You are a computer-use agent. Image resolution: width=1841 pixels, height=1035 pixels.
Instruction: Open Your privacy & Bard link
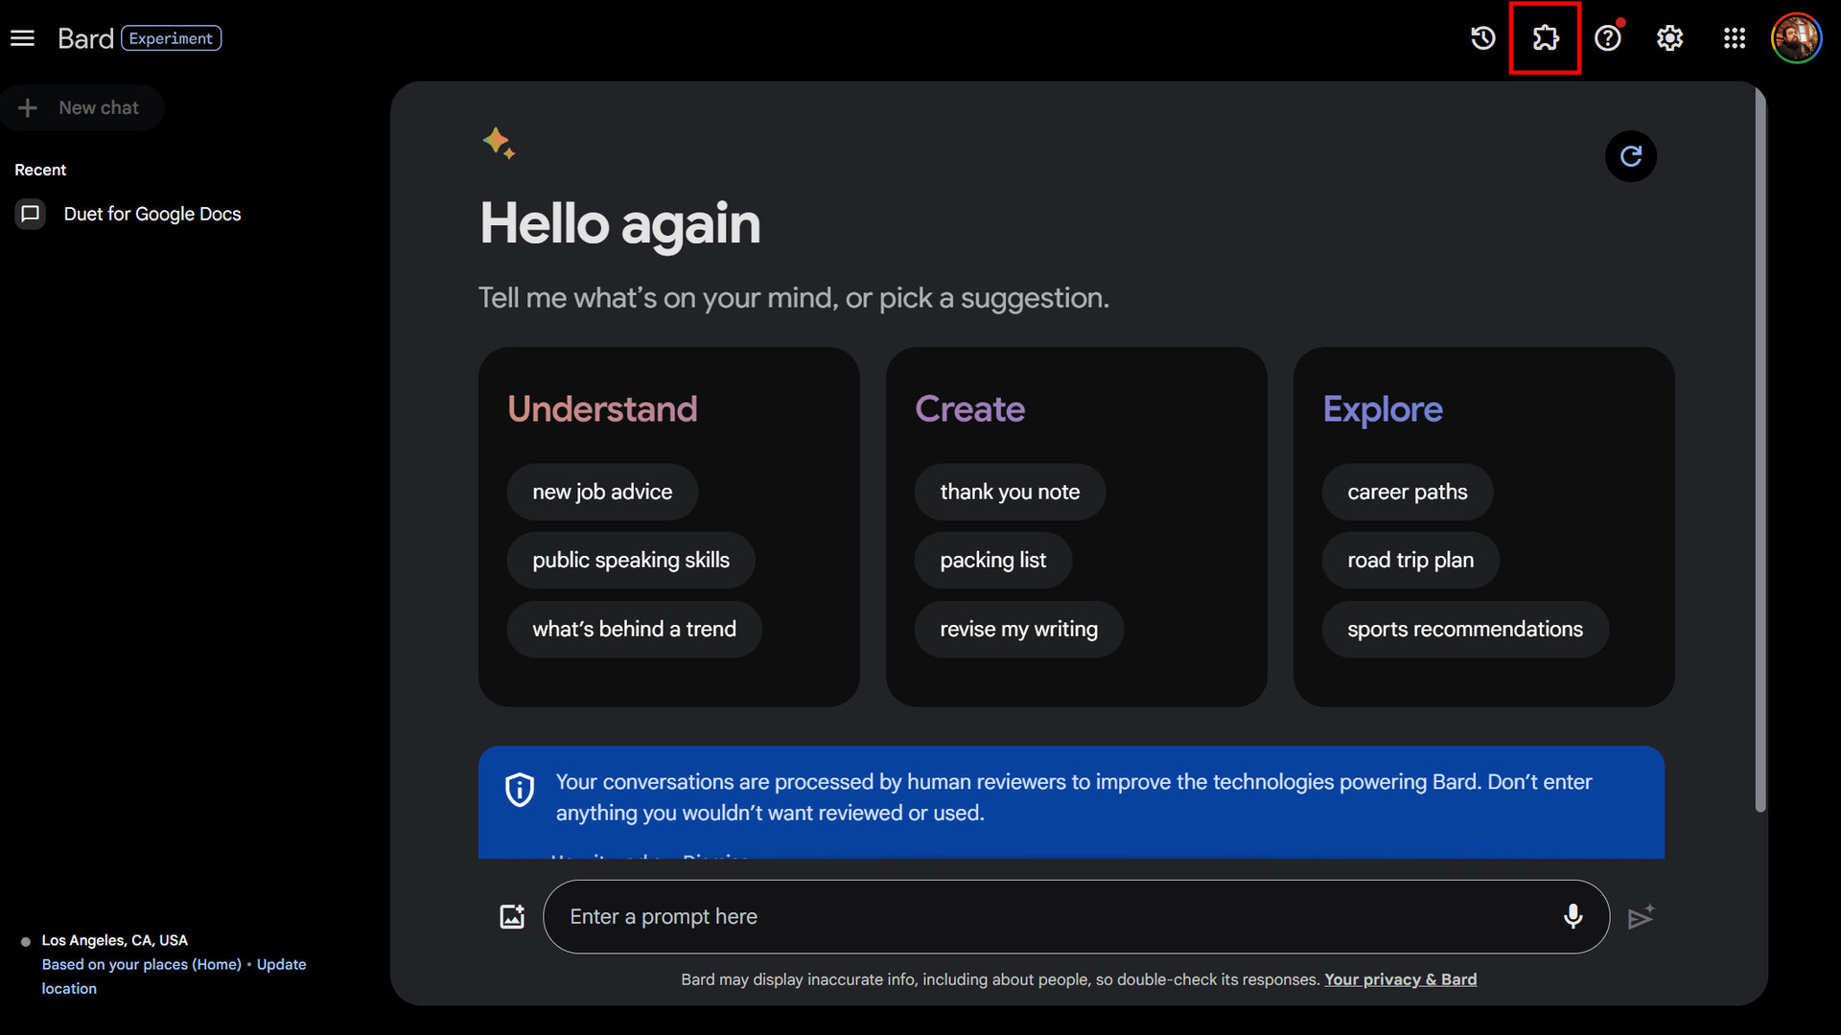pyautogui.click(x=1400, y=979)
